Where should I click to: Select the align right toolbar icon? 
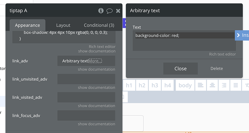(224, 85)
